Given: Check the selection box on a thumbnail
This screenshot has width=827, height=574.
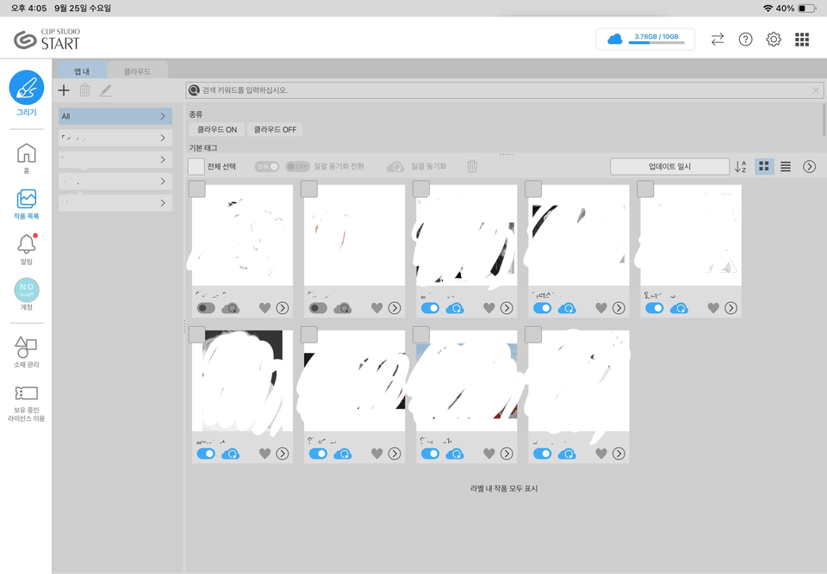Looking at the screenshot, I should pyautogui.click(x=196, y=188).
